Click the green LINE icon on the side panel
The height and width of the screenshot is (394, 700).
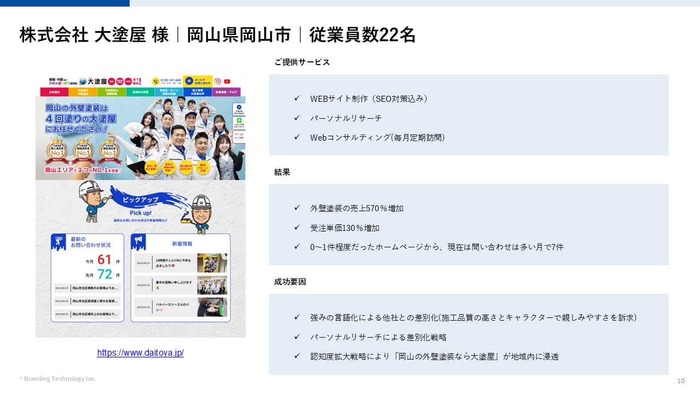(x=239, y=120)
